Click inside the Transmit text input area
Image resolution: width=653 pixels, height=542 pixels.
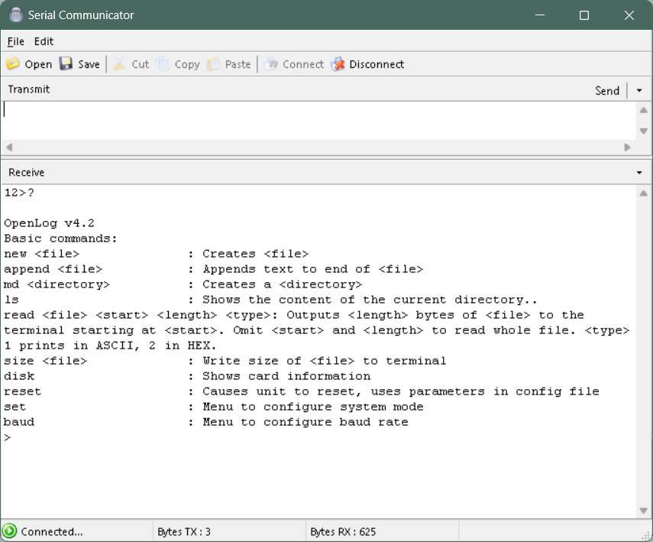pos(317,120)
